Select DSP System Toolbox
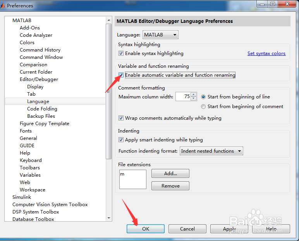 pos(36,212)
